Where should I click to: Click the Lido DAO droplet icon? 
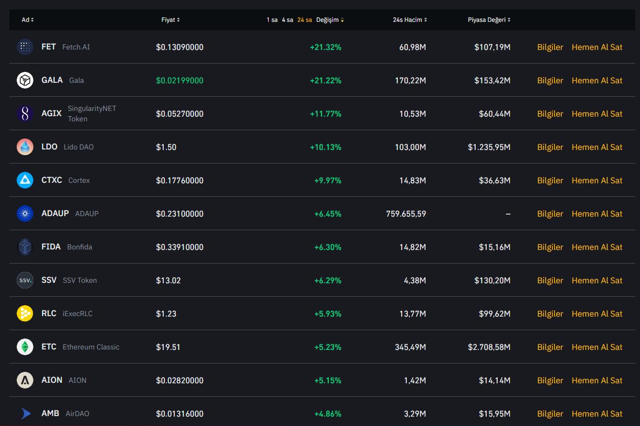point(25,147)
